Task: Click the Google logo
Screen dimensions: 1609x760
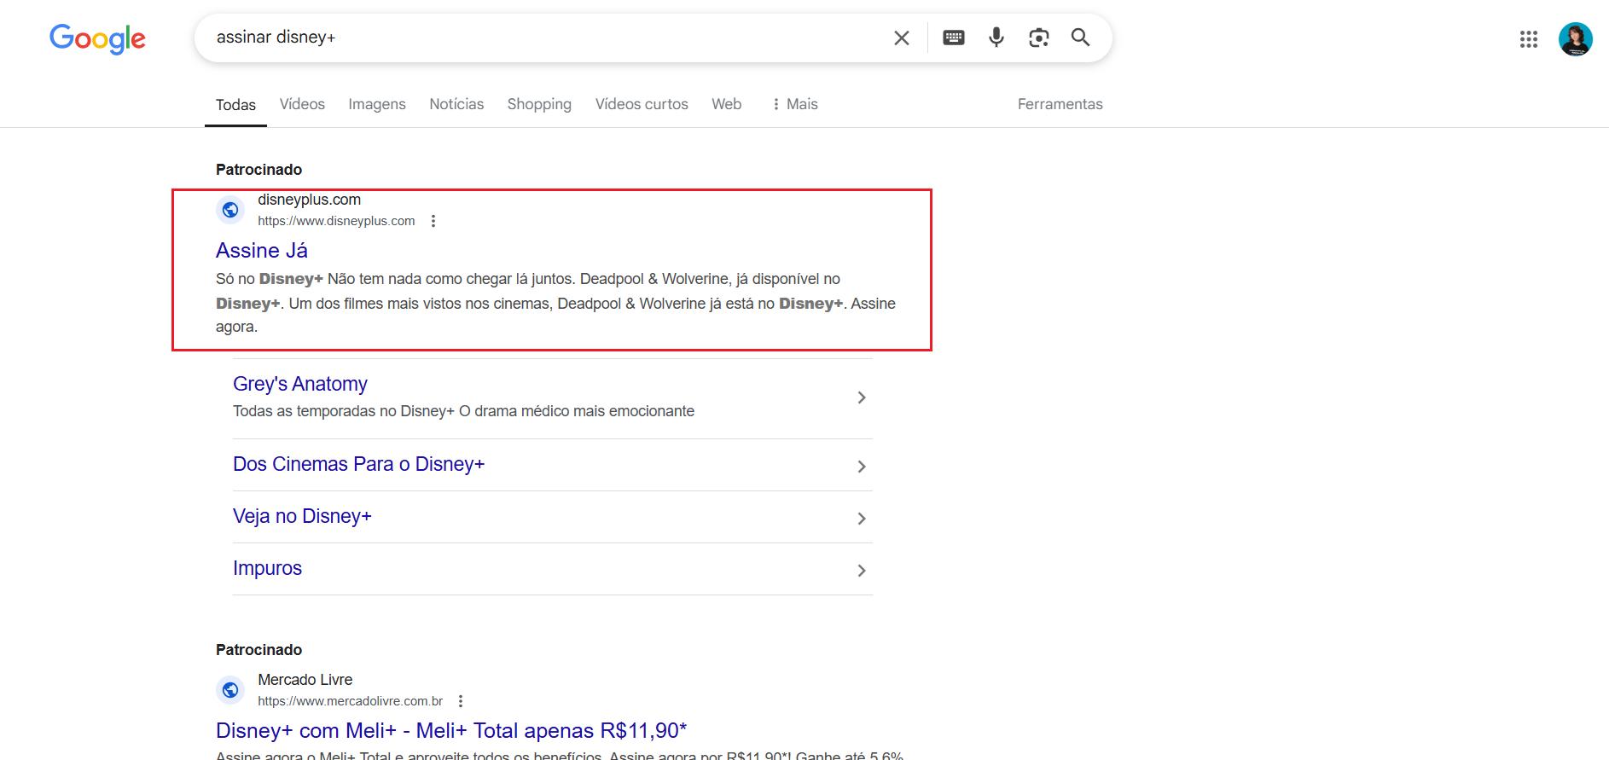Action: click(97, 38)
